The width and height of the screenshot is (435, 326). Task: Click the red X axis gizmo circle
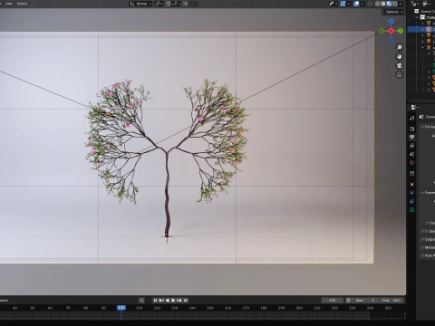(391, 31)
